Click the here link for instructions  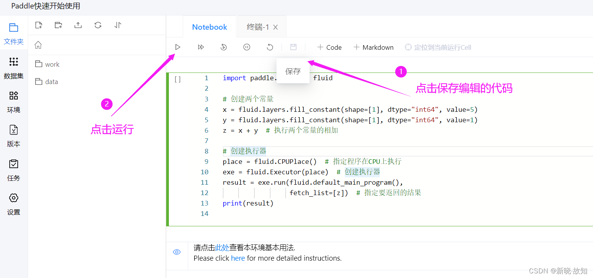pyautogui.click(x=238, y=258)
